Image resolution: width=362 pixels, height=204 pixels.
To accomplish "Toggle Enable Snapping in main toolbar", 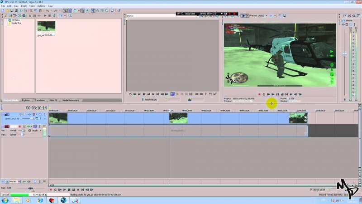I will tap(65, 10).
